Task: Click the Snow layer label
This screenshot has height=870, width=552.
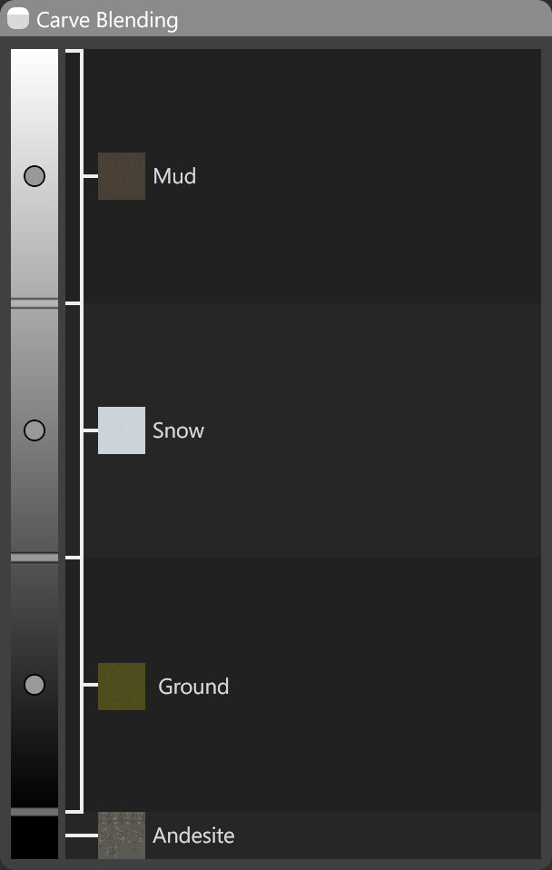Action: click(x=178, y=430)
